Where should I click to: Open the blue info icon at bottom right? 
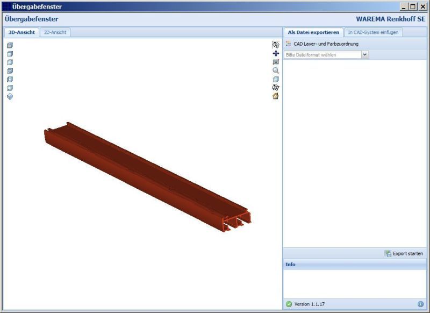[420, 304]
